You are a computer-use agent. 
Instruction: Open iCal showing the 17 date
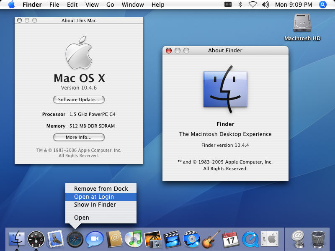coord(229,239)
